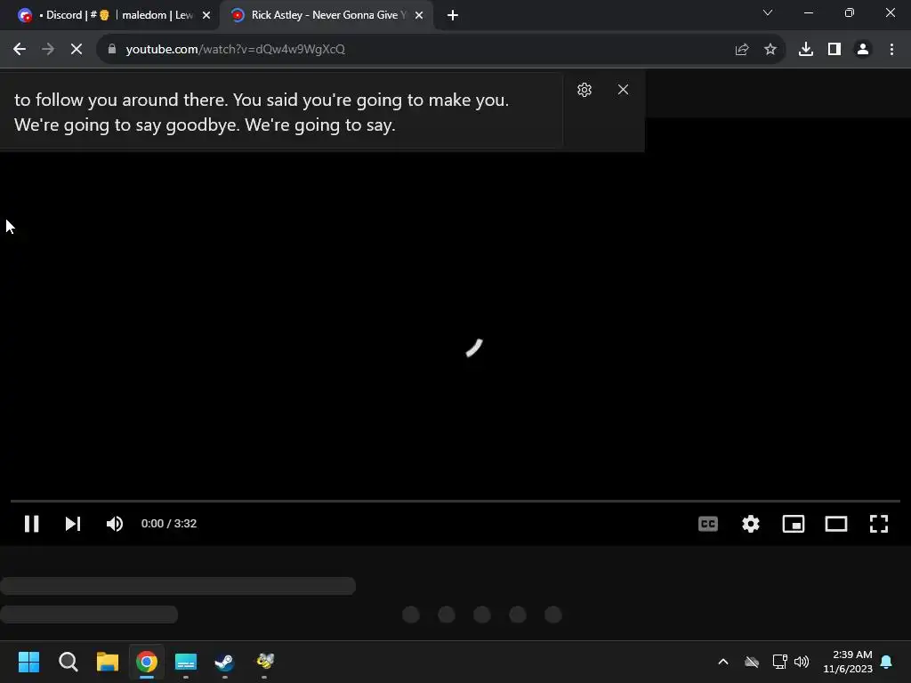The image size is (911, 683).
Task: Switch to theater mode
Action: (836, 524)
